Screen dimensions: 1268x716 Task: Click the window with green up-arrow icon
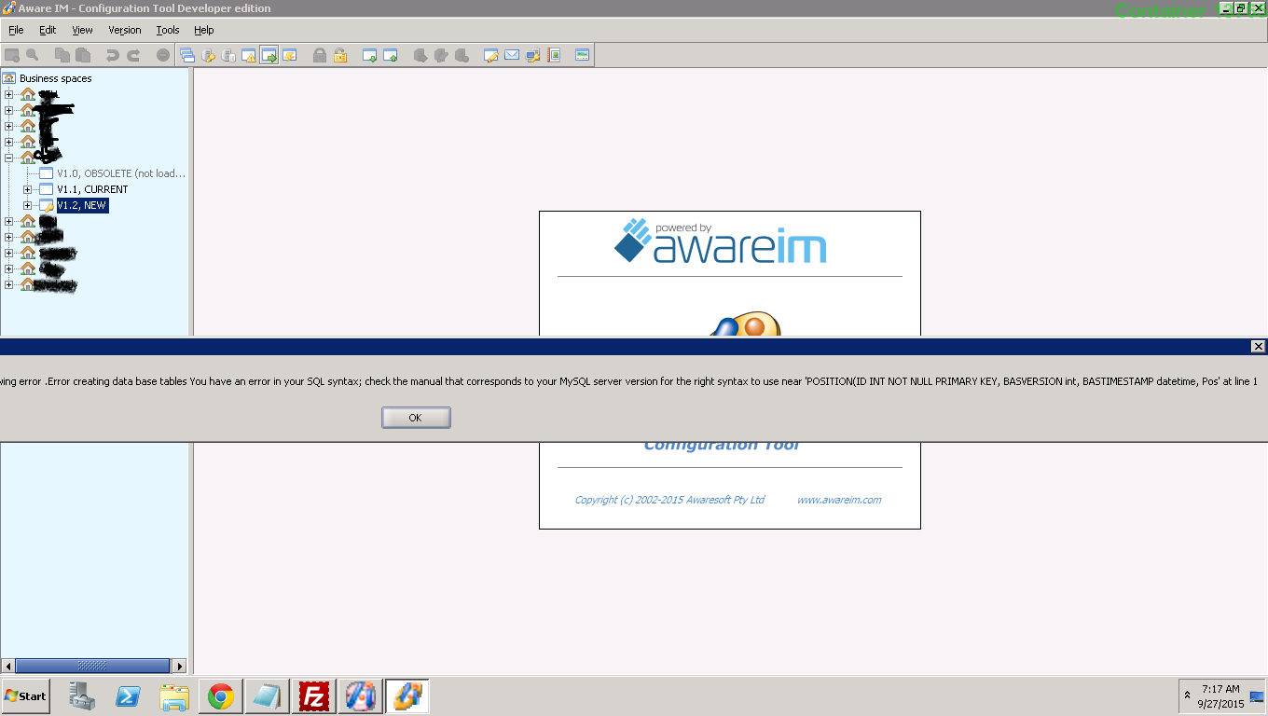pos(391,55)
